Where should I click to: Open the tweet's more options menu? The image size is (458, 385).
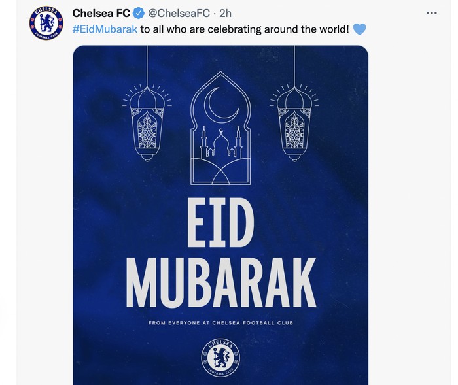pyautogui.click(x=431, y=13)
